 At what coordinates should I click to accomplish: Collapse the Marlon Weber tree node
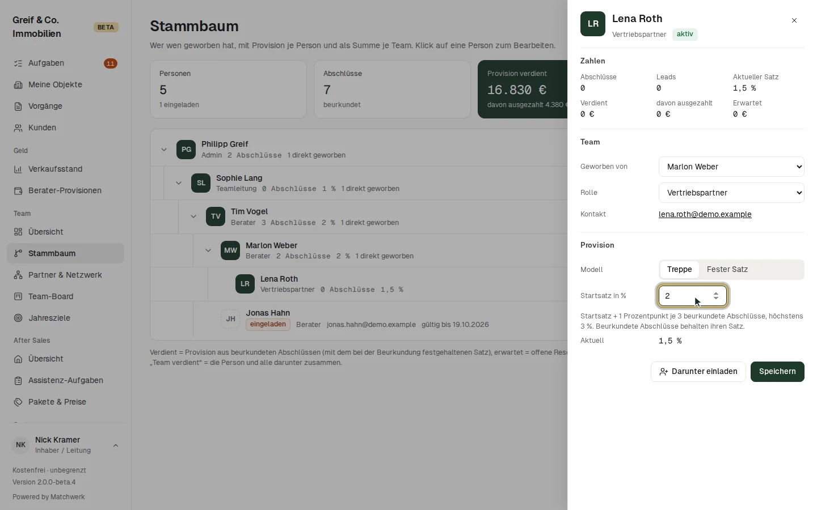(x=208, y=250)
